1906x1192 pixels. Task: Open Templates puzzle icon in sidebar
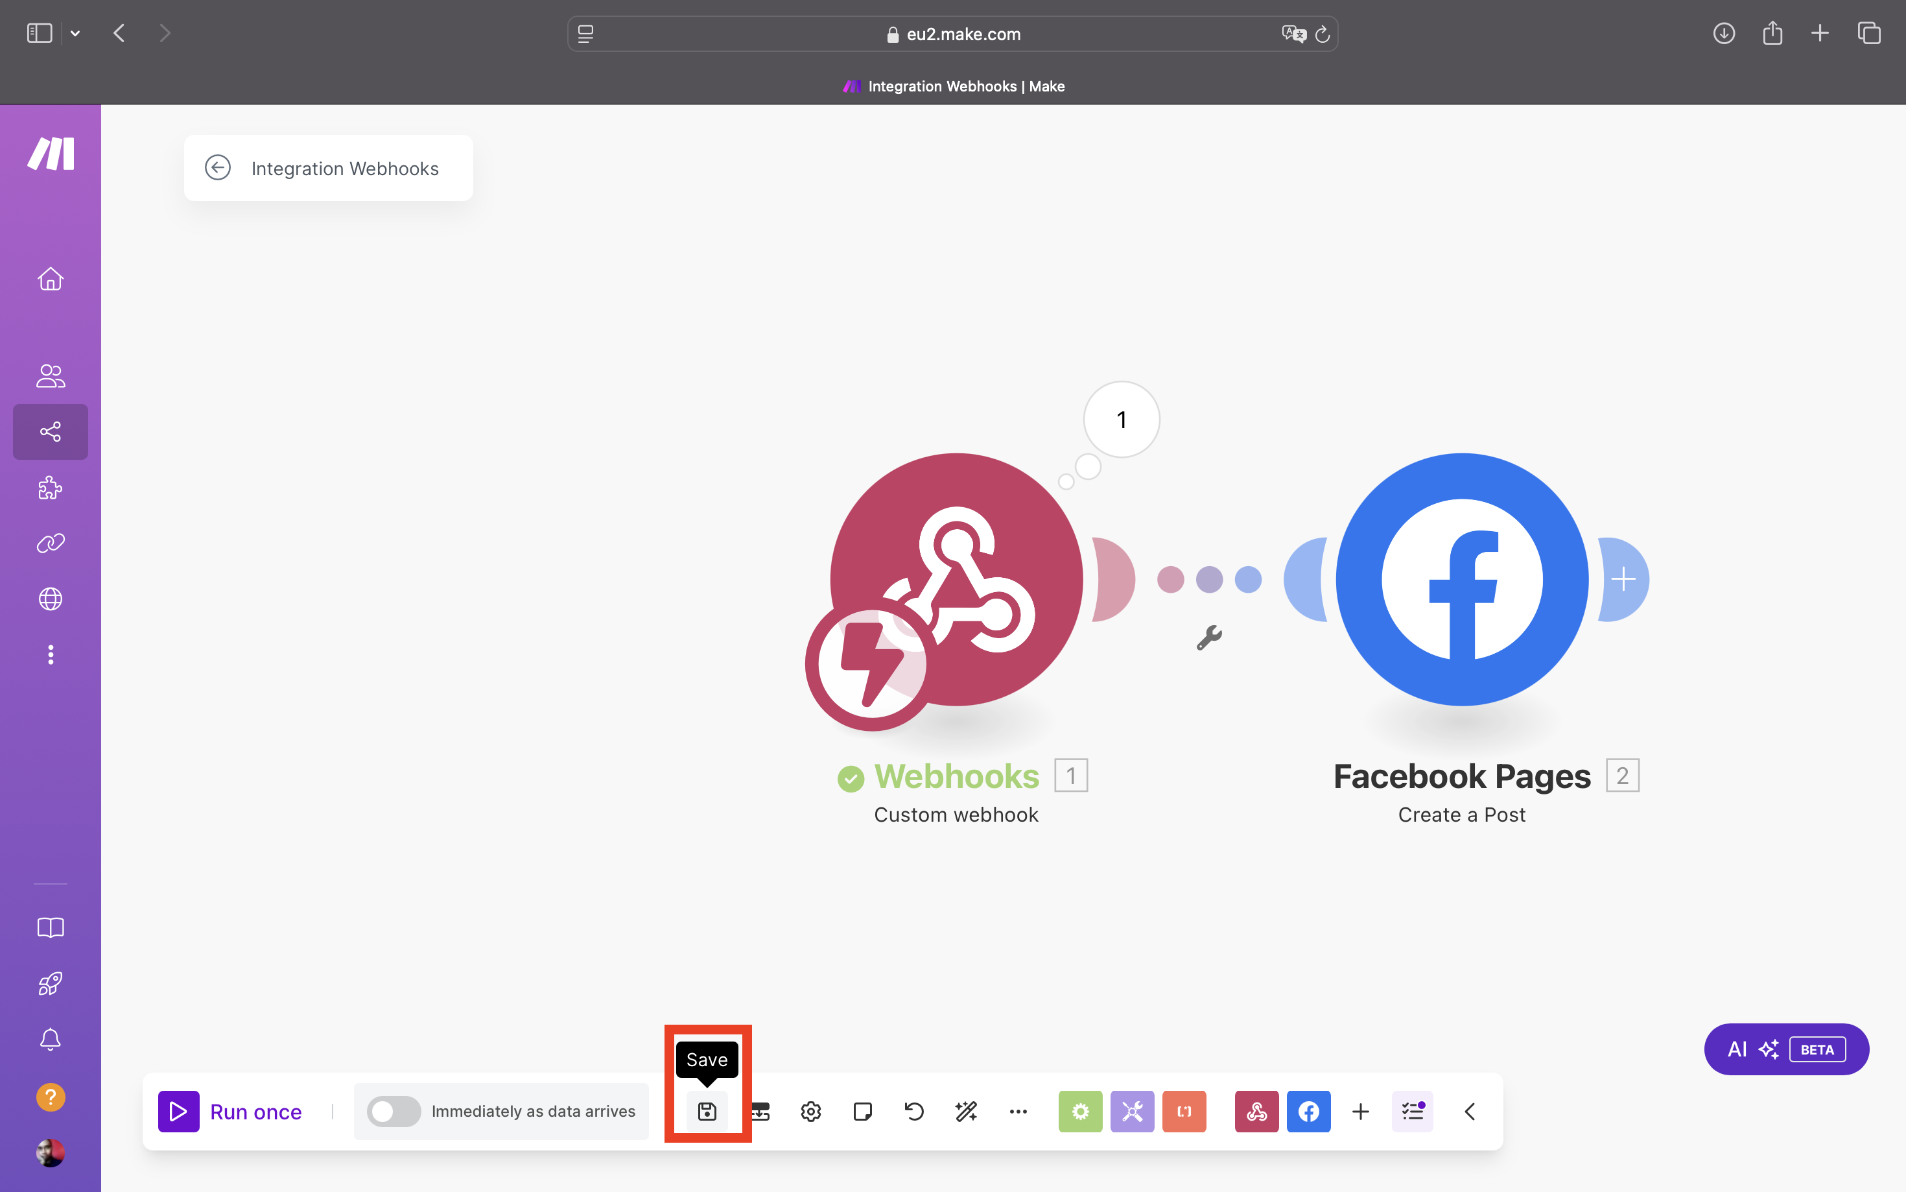(51, 488)
